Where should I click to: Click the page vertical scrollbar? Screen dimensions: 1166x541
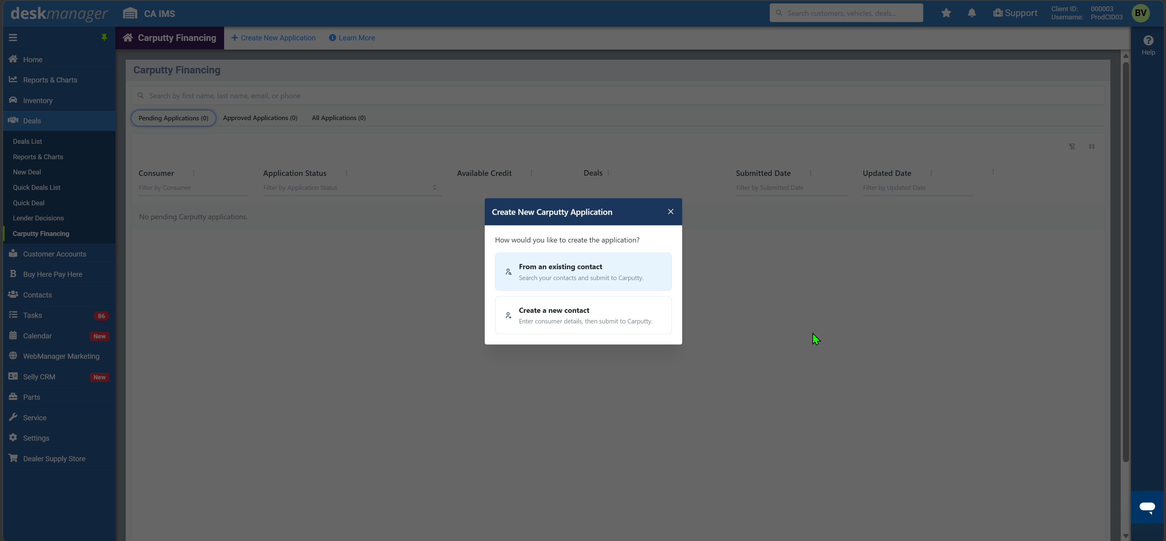(1125, 262)
